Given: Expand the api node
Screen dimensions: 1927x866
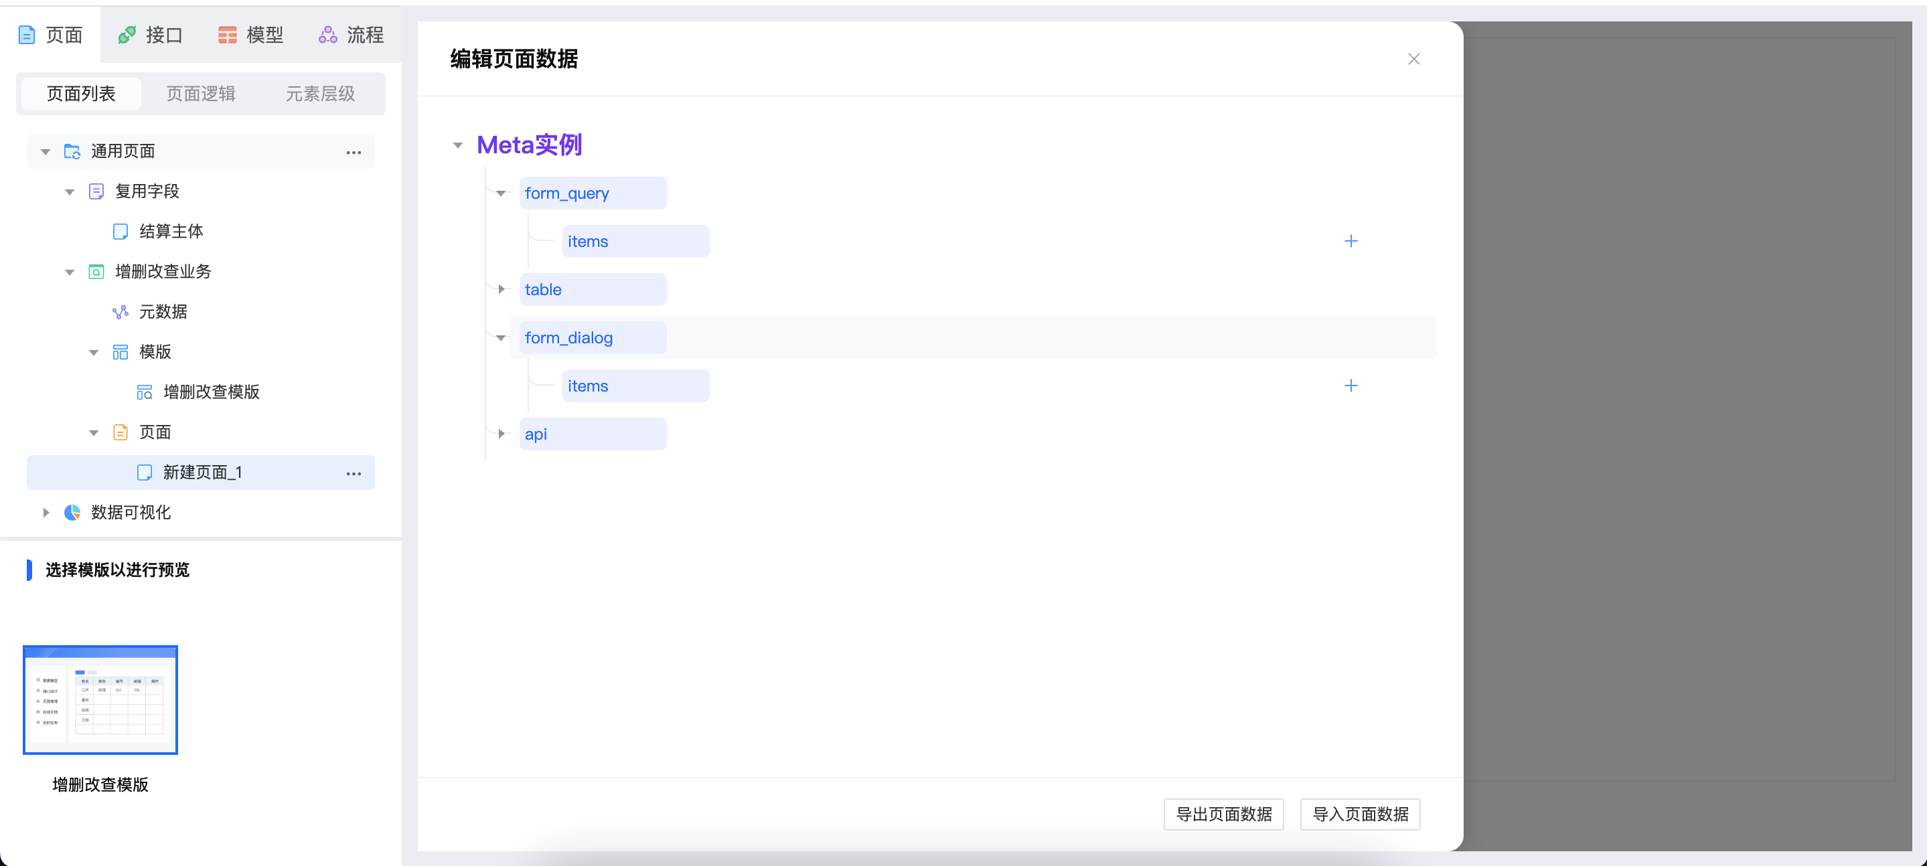Looking at the screenshot, I should coord(502,434).
